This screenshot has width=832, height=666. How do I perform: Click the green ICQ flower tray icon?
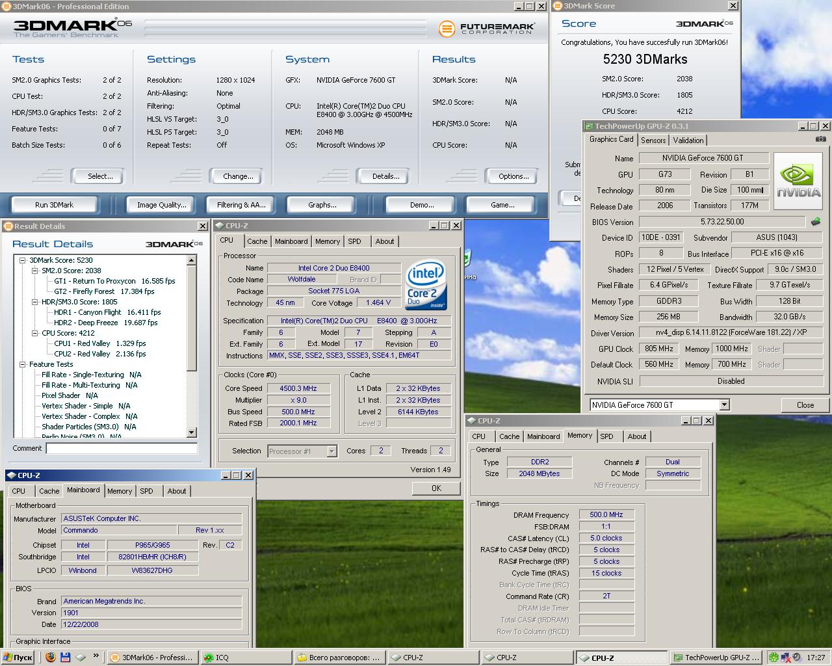point(773,658)
